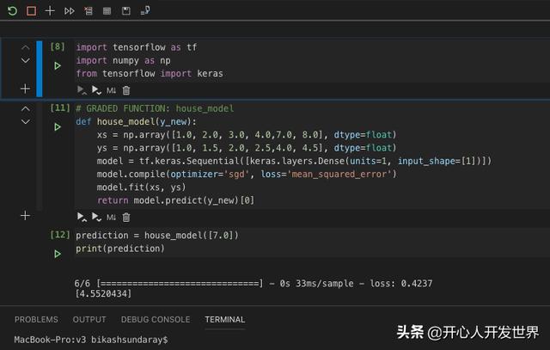Convert cell [11] to markdown
Image resolution: width=550 pixels, height=350 pixels.
111,218
